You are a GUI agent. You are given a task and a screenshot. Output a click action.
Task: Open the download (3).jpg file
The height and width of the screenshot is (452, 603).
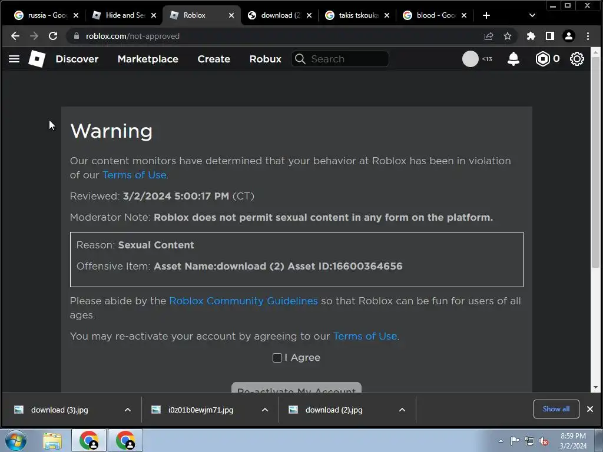coord(59,410)
